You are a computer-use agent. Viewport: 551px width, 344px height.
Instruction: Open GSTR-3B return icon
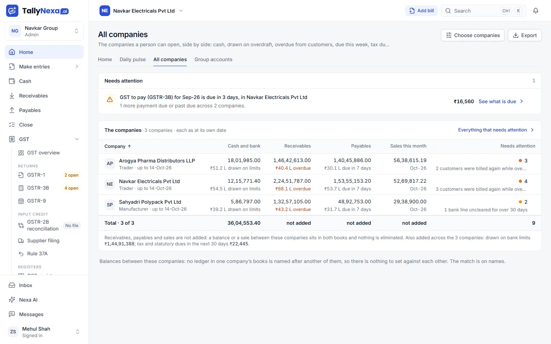[21, 188]
